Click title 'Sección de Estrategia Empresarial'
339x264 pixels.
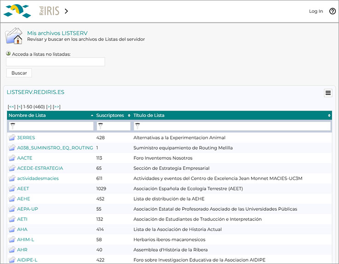click(x=171, y=168)
